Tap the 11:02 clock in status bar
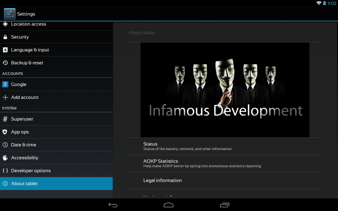 332,3
